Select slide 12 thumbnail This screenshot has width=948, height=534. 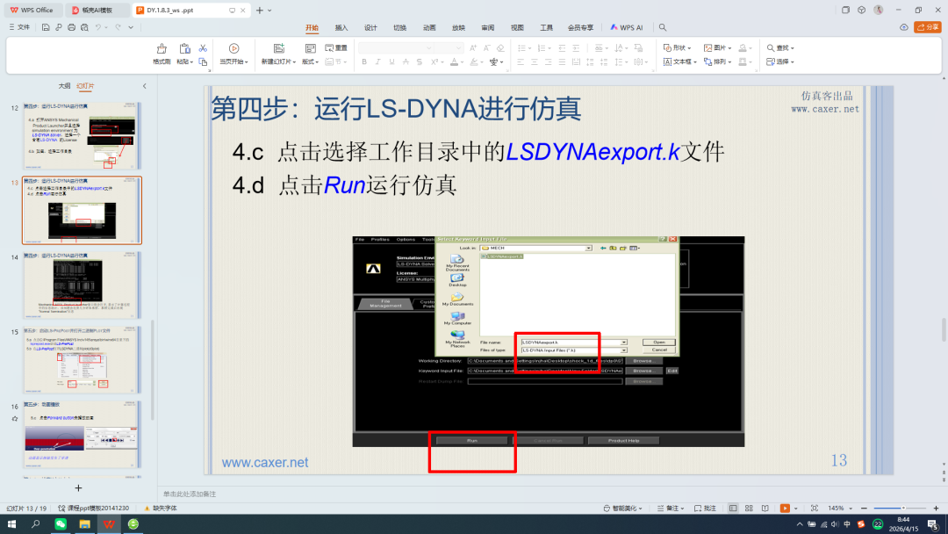83,136
